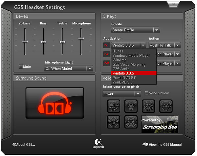Select the alien voice morph face
The width and height of the screenshot is (197, 156).
coord(166,106)
